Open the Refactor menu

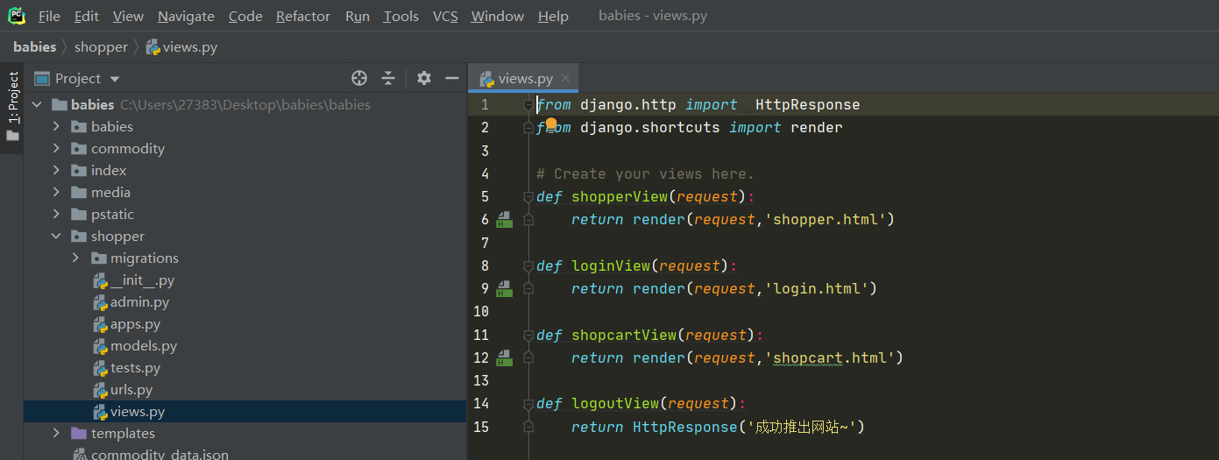[x=303, y=16]
